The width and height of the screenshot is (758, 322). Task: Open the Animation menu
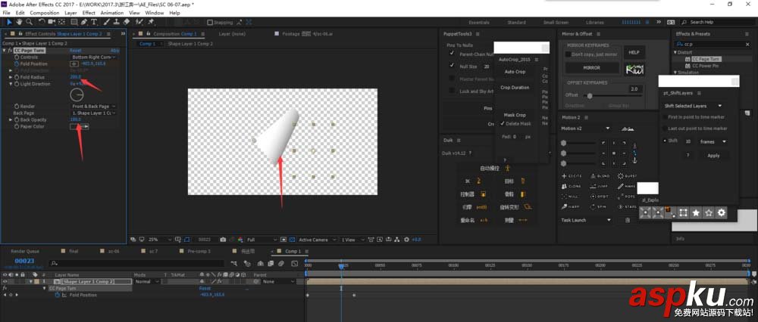pos(112,13)
